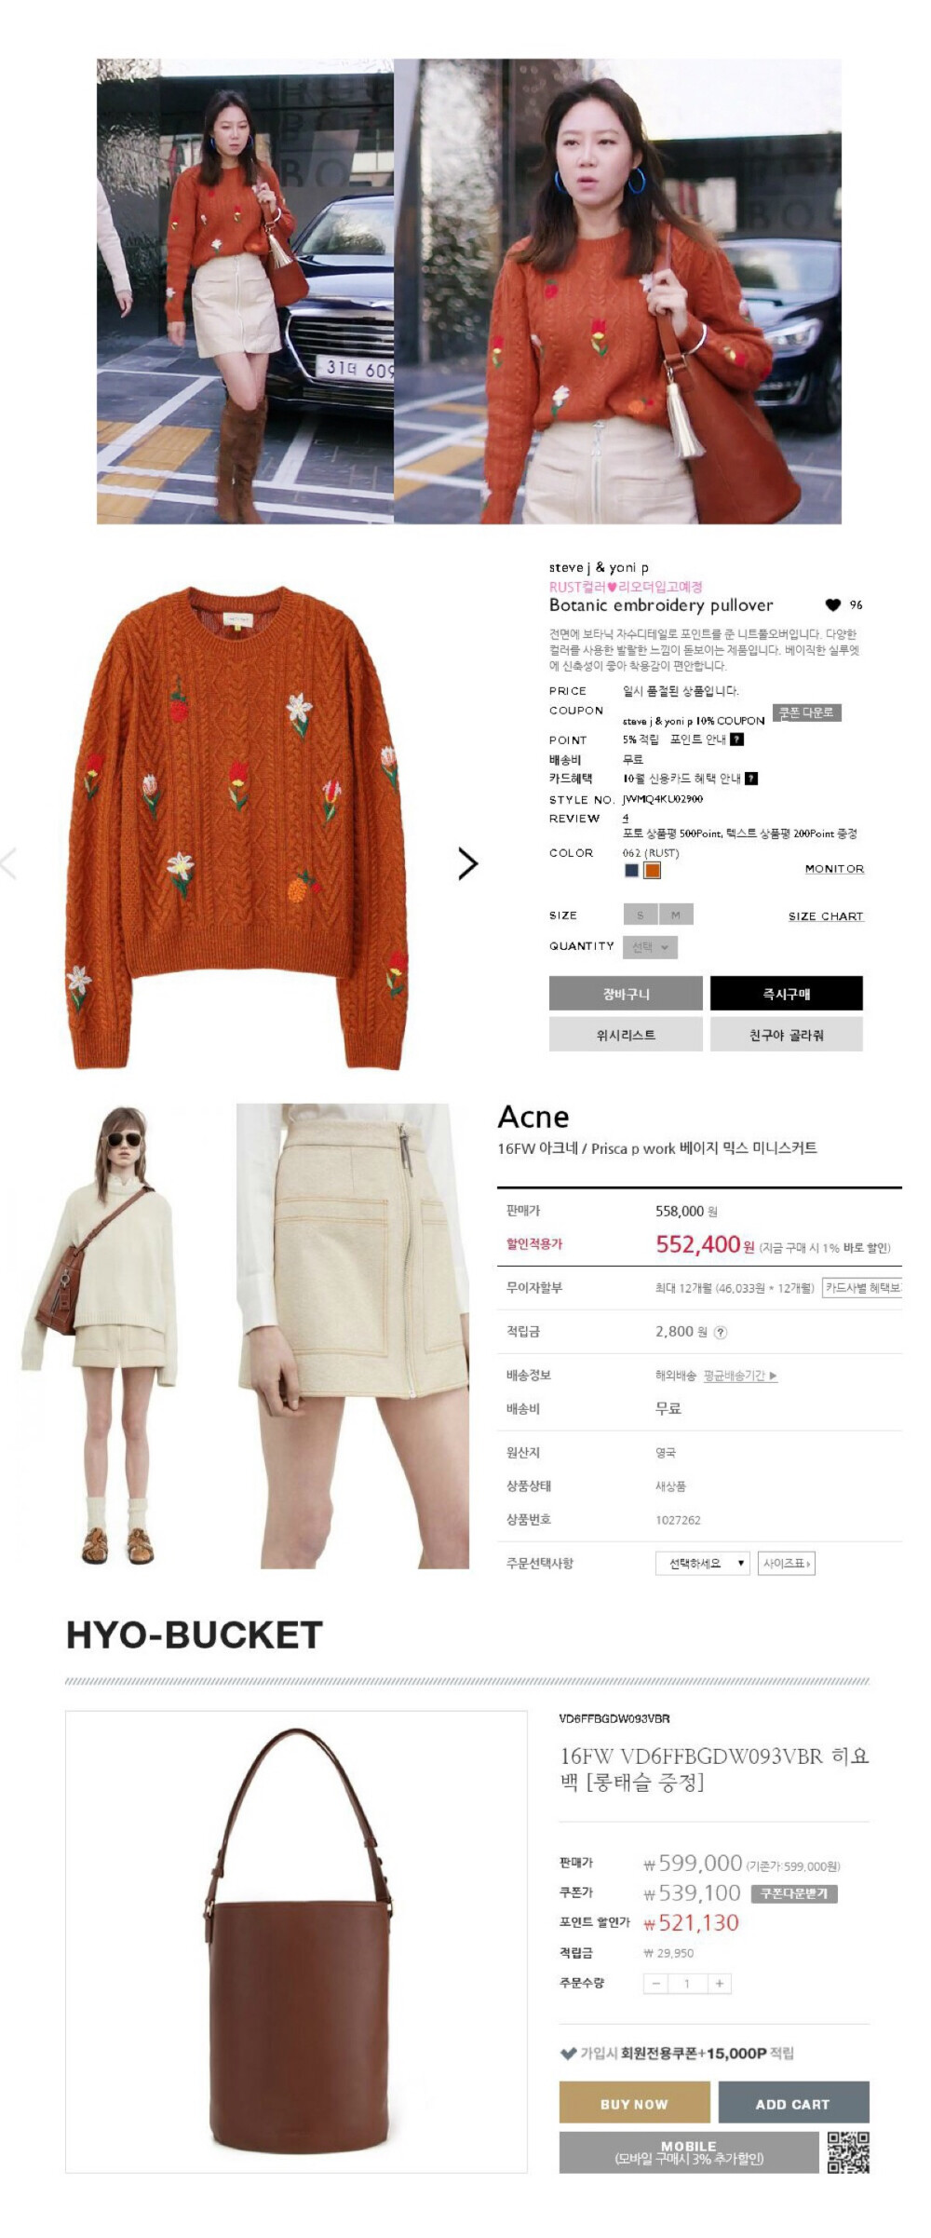Click the 쿠폰 다운로드 coupon button
The image size is (931, 2238).
806,712
